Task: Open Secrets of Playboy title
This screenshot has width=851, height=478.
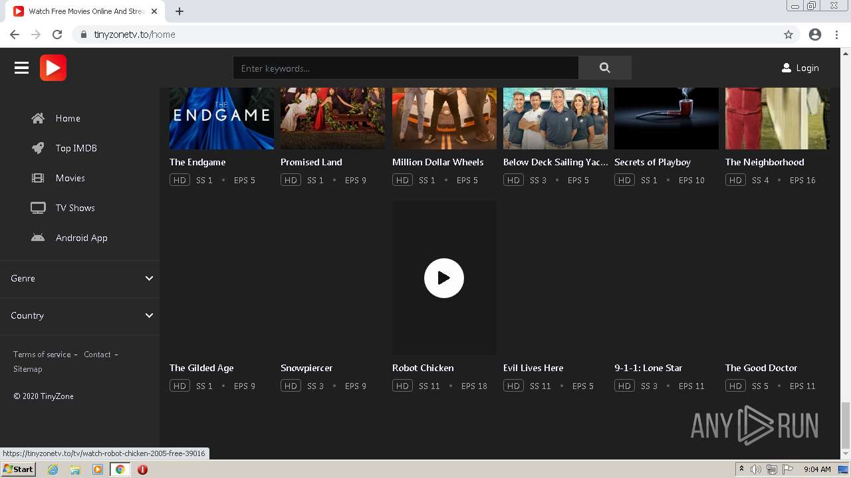Action: click(x=652, y=162)
